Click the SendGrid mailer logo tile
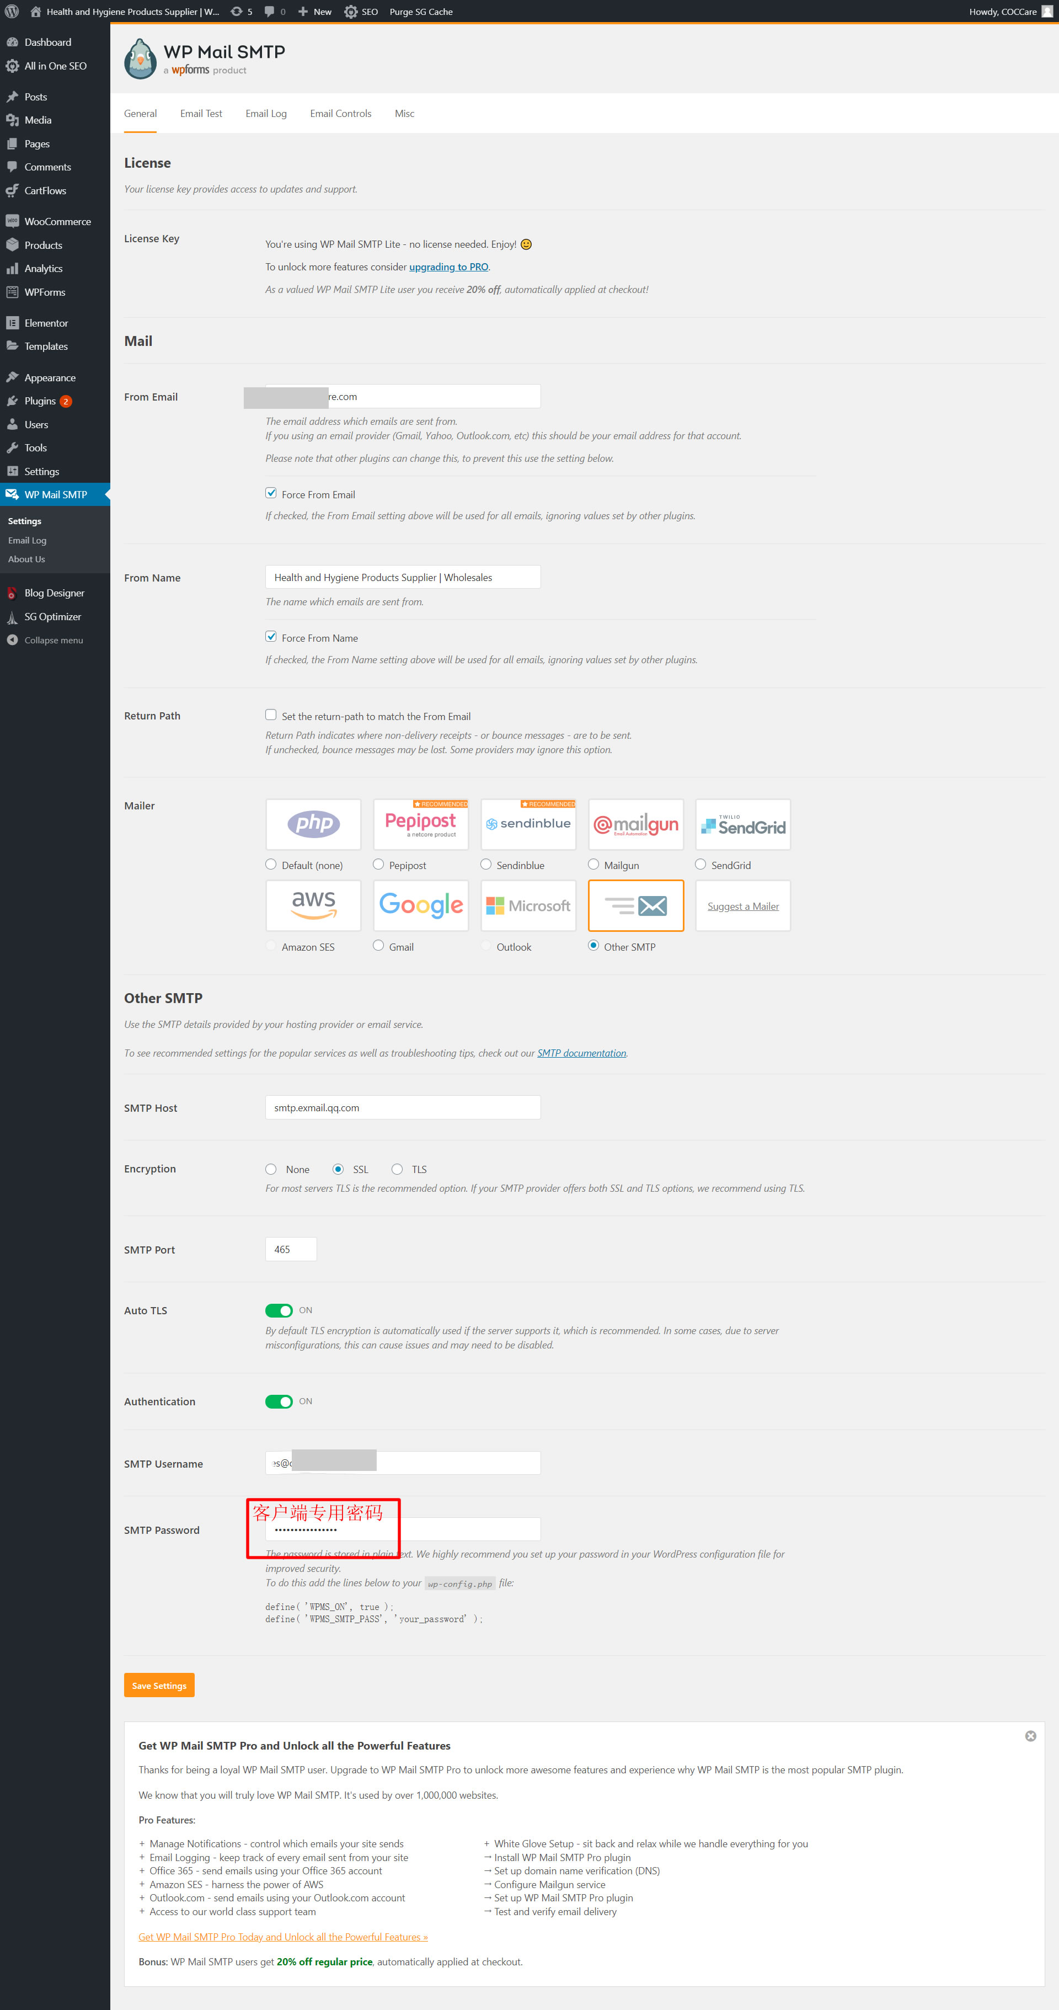Viewport: 1059px width, 2010px height. tap(743, 825)
